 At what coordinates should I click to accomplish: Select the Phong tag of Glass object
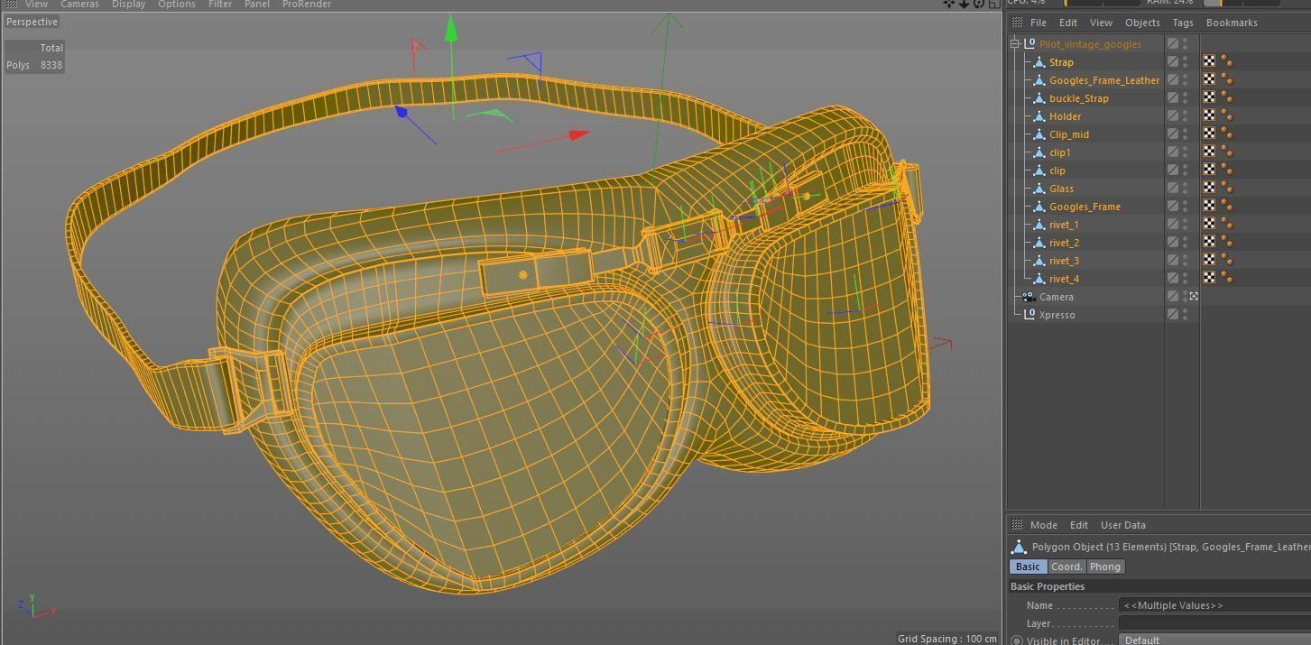pos(1227,188)
